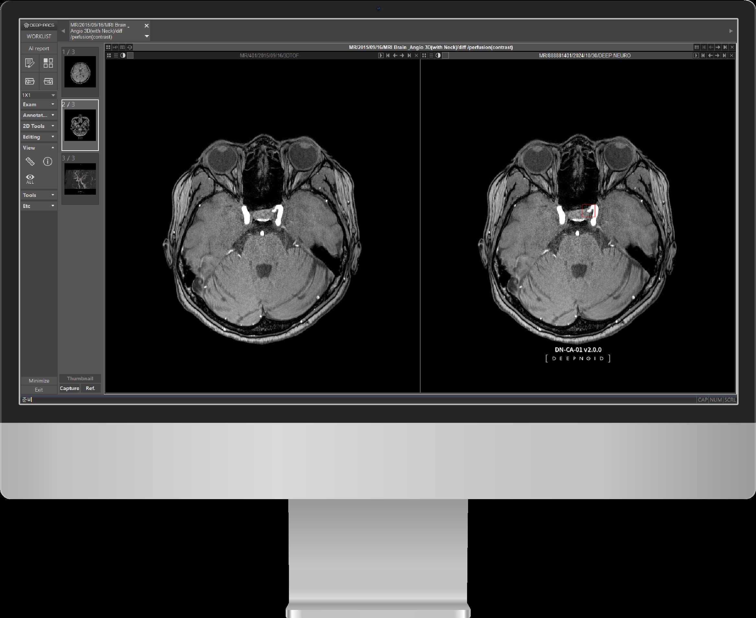Image resolution: width=756 pixels, height=618 pixels.
Task: Click the red aneurysm detection box
Action: click(x=588, y=211)
